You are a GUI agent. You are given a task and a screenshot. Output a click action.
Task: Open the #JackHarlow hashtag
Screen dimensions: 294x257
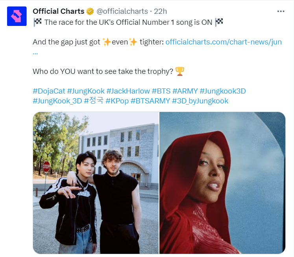(x=128, y=91)
